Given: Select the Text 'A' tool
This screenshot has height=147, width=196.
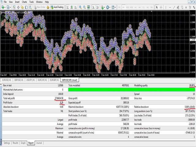Looking at the screenshot, I should (x=186, y=7).
